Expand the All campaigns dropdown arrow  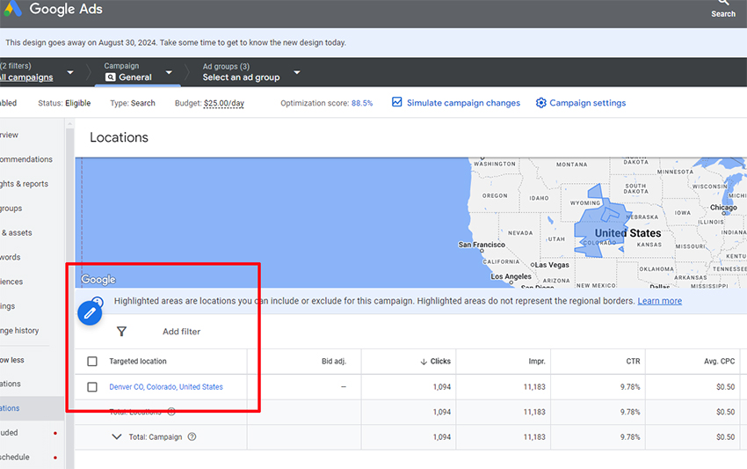70,72
